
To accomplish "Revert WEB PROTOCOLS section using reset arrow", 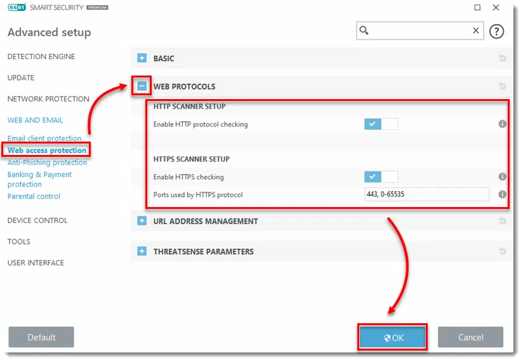I will pos(502,86).
